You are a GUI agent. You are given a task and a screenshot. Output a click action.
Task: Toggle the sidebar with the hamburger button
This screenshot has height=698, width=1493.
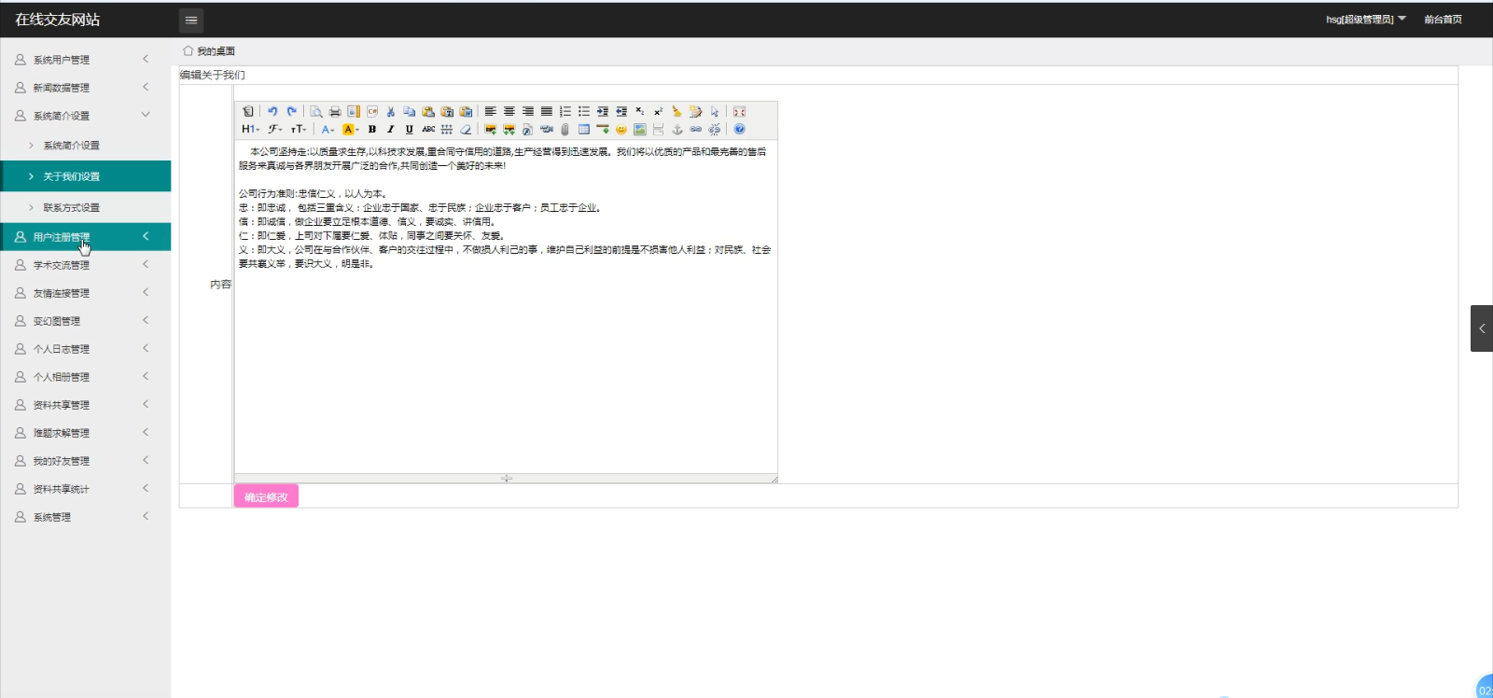coord(191,20)
